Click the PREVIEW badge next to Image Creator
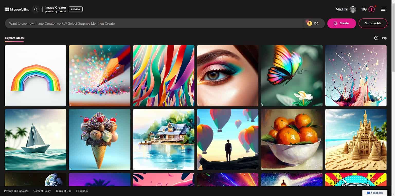395x196 pixels. (75, 9)
